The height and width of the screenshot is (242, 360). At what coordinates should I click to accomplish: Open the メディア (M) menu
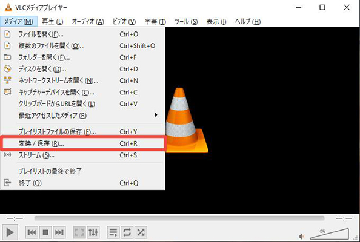click(19, 22)
